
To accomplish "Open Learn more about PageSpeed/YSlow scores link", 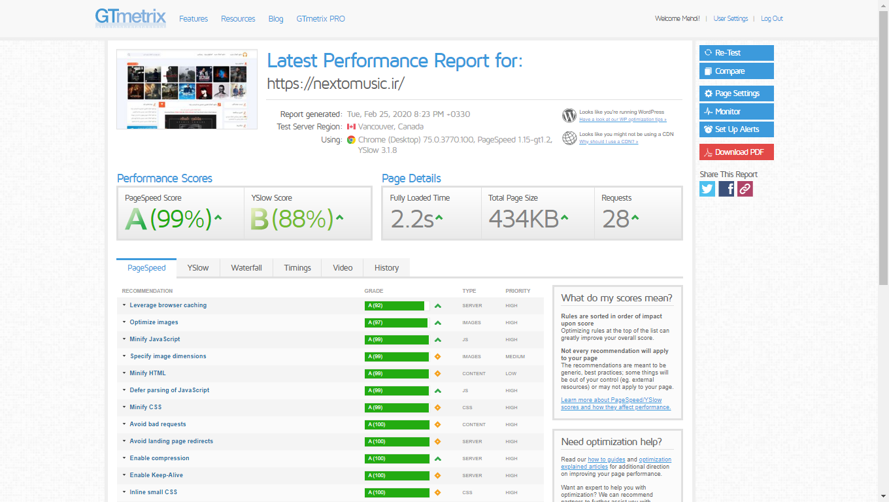I will 616,403.
